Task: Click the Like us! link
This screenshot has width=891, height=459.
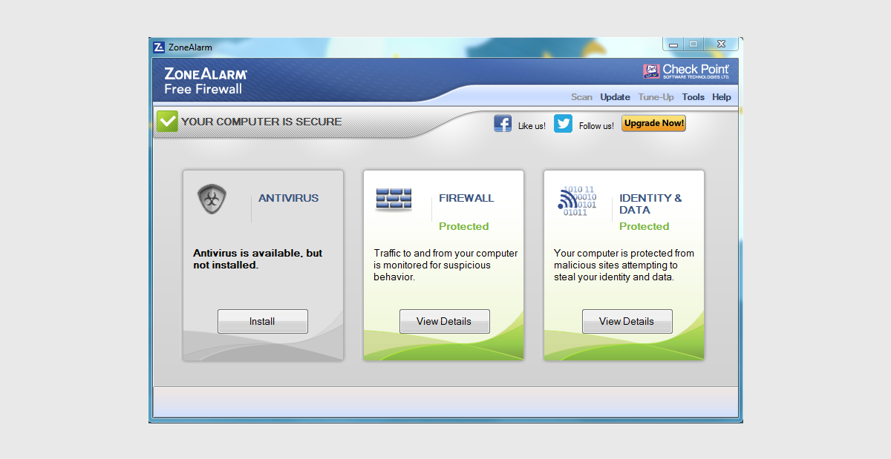Action: tap(532, 126)
